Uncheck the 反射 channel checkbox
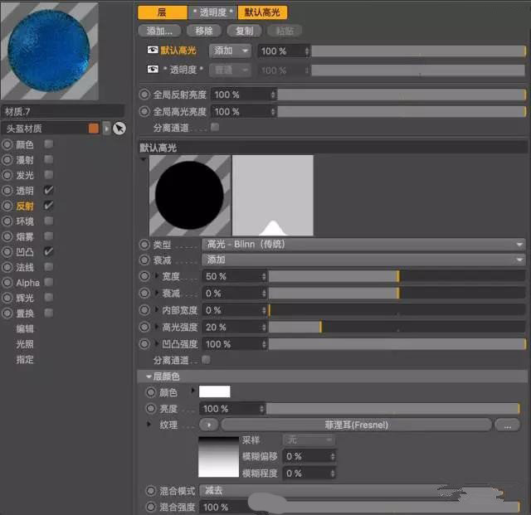 coord(49,205)
